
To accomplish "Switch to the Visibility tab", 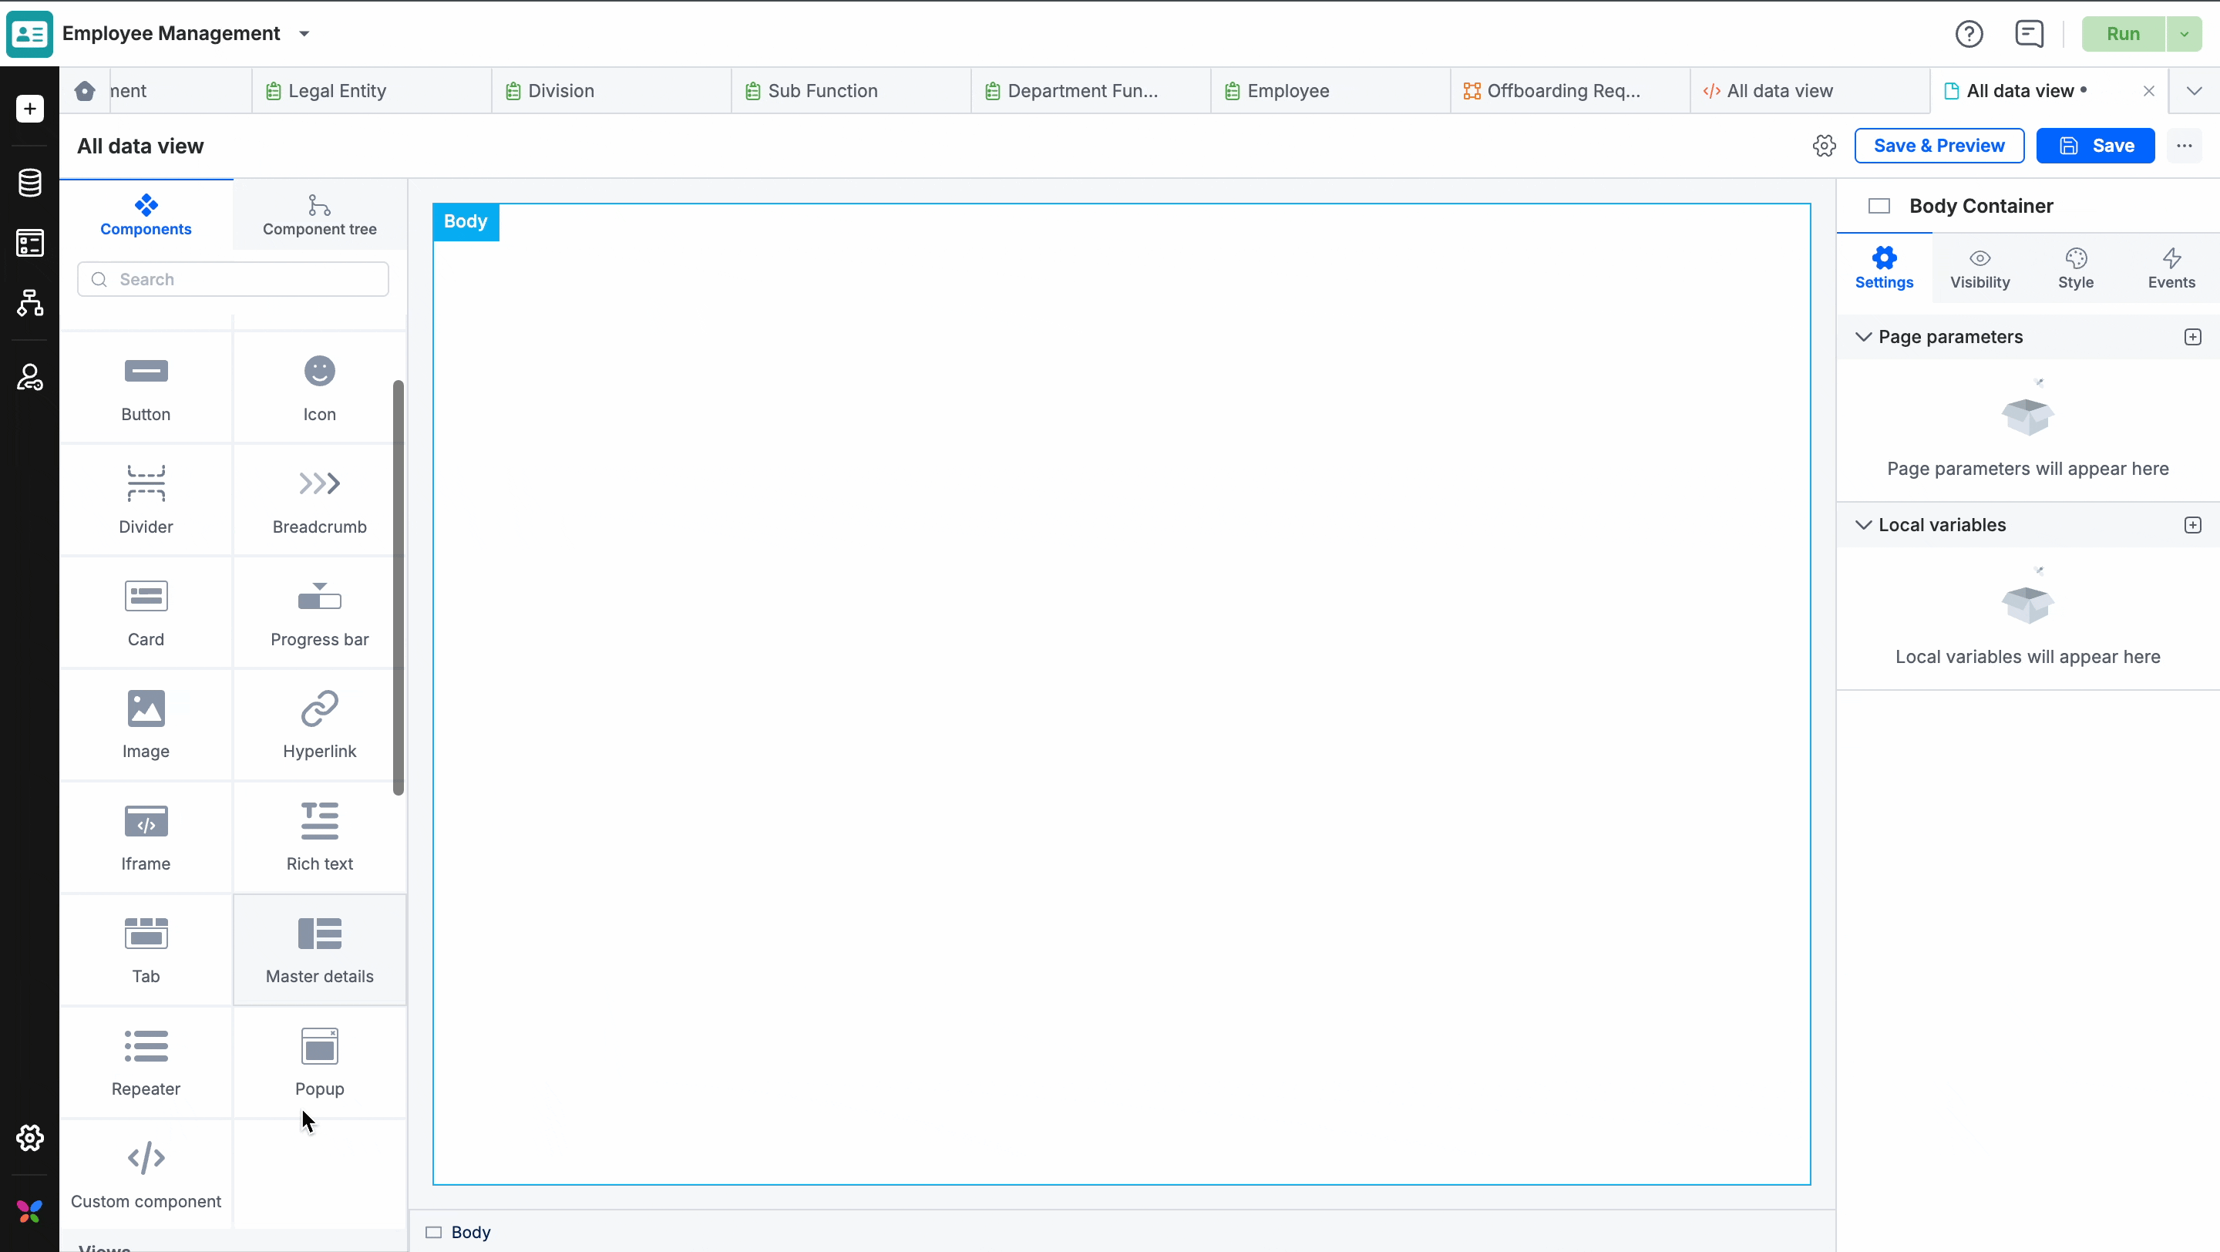I will click(x=1979, y=269).
